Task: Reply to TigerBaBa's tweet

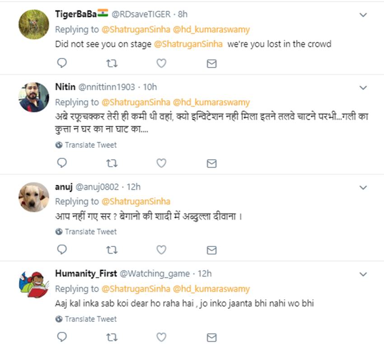Action: (x=62, y=64)
